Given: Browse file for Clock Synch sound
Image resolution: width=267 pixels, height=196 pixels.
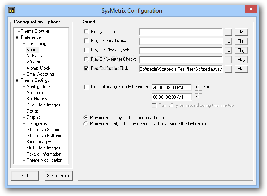Looking at the screenshot, I should pyautogui.click(x=228, y=50).
